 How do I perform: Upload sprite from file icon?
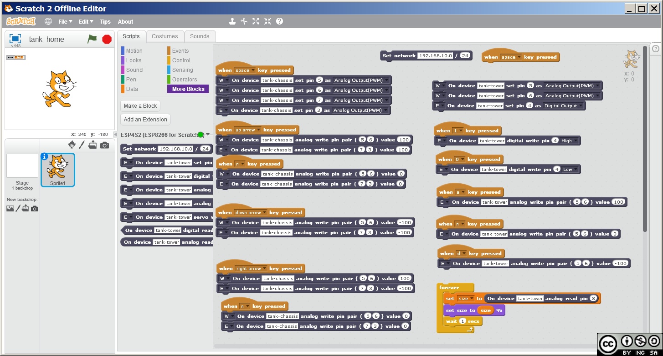pyautogui.click(x=93, y=145)
